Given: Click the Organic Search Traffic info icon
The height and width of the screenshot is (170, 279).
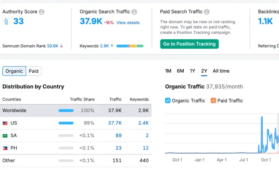Looking at the screenshot, I should click(x=134, y=12).
